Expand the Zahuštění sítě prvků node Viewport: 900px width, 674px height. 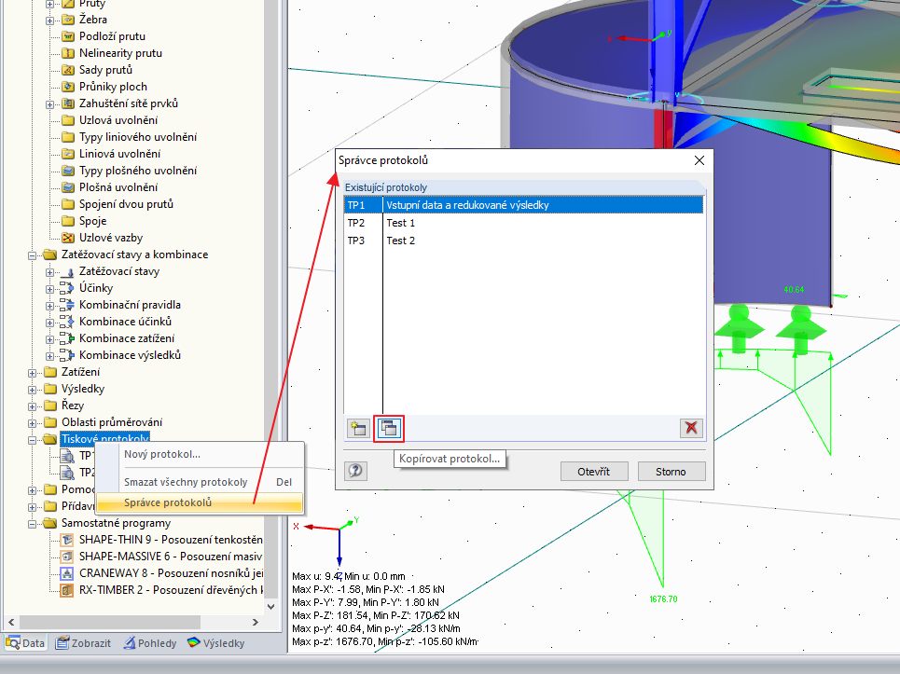pos(50,104)
